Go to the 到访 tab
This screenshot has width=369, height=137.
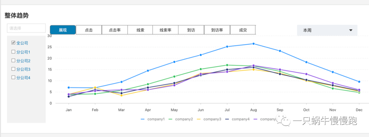[x=191, y=30]
